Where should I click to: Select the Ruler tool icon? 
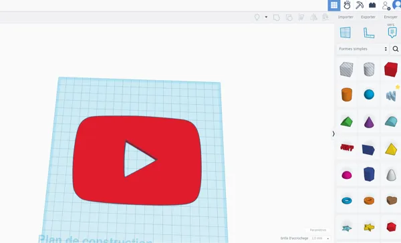click(x=368, y=33)
